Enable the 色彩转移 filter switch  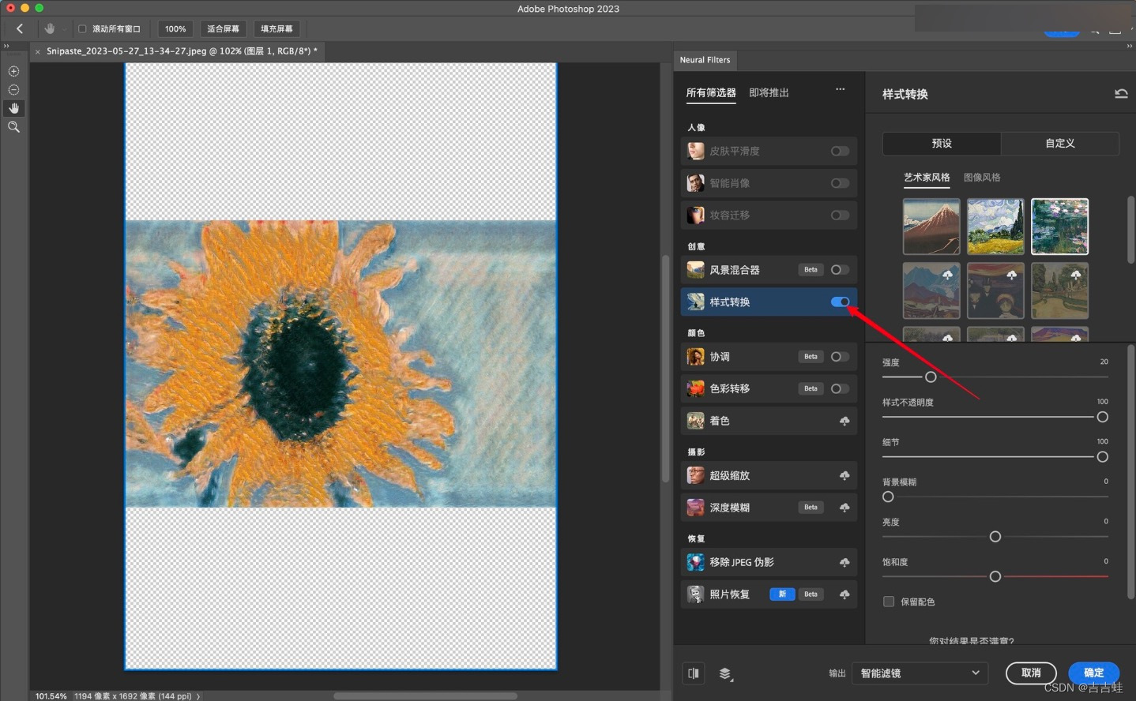tap(840, 388)
